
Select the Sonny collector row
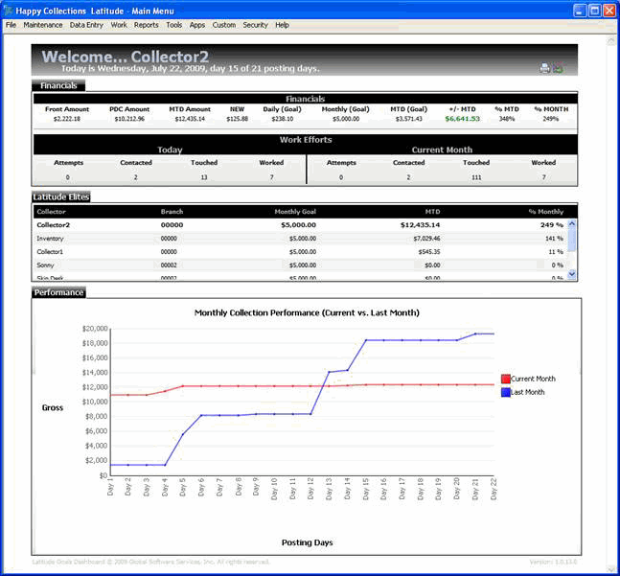301,265
